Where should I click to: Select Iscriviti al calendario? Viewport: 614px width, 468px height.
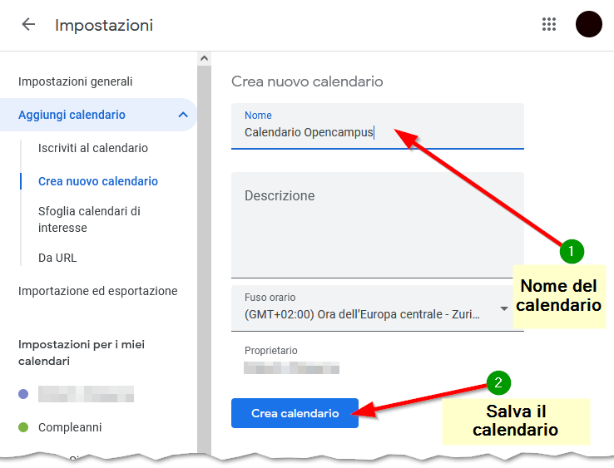pyautogui.click(x=92, y=148)
